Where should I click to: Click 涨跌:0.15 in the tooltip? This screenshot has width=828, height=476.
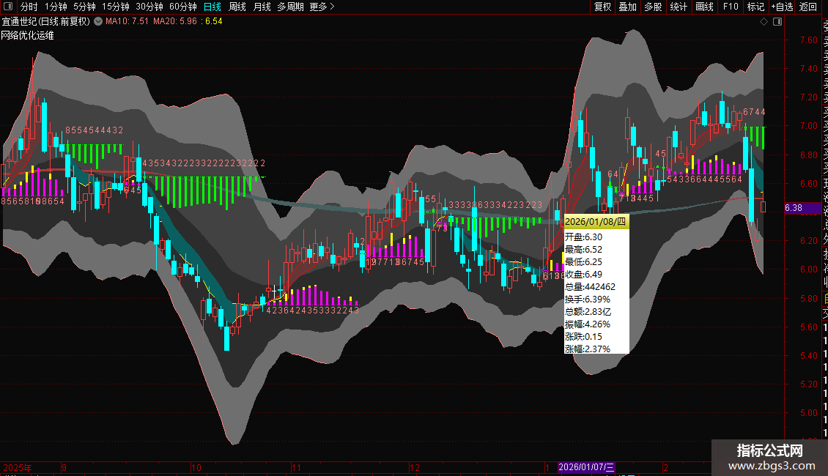[583, 337]
